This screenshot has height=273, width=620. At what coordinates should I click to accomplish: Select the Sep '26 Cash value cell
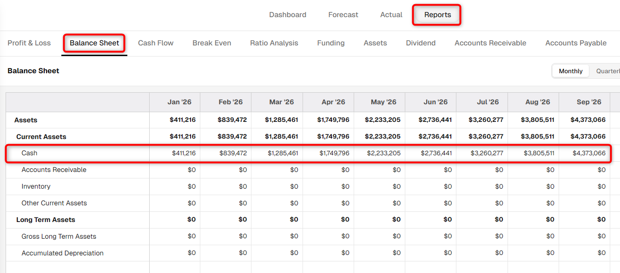pyautogui.click(x=584, y=153)
